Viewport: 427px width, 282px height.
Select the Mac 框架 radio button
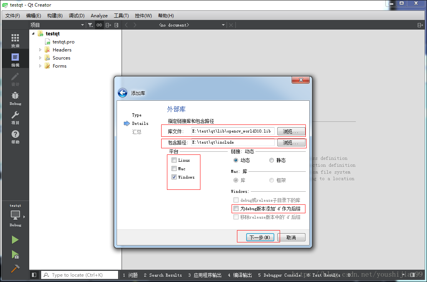272,180
